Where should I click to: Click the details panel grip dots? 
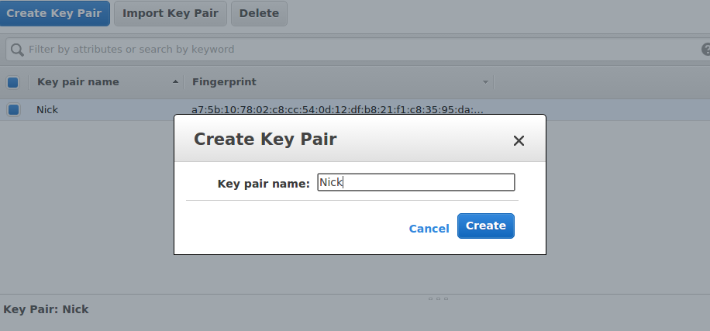click(438, 298)
